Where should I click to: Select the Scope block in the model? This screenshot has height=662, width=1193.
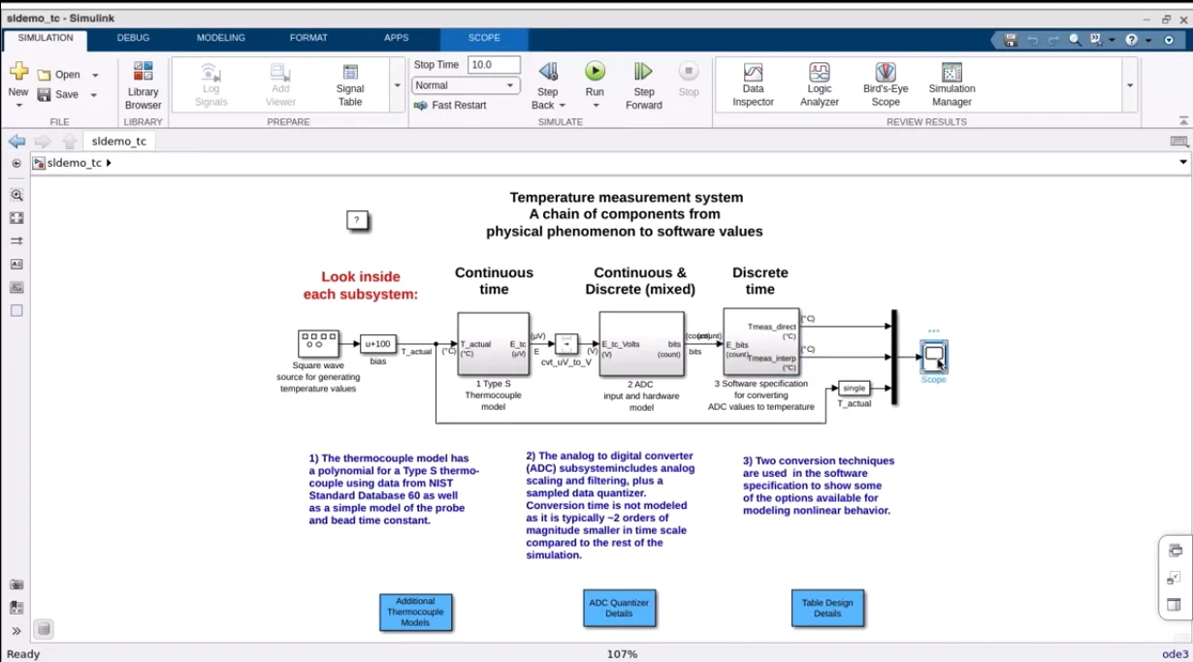[933, 356]
